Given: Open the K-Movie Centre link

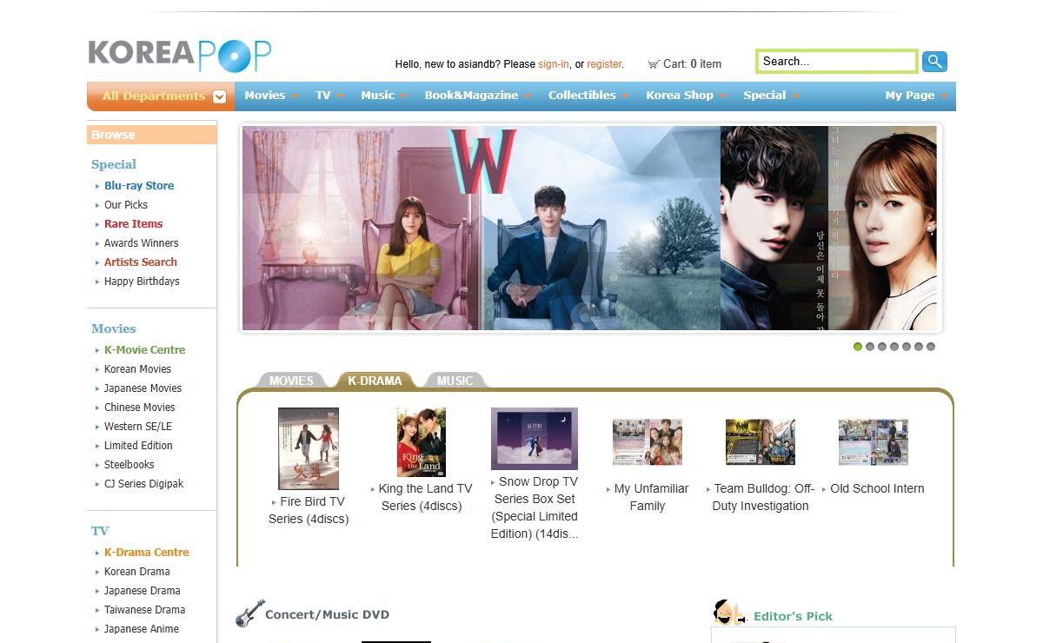Looking at the screenshot, I should point(144,350).
